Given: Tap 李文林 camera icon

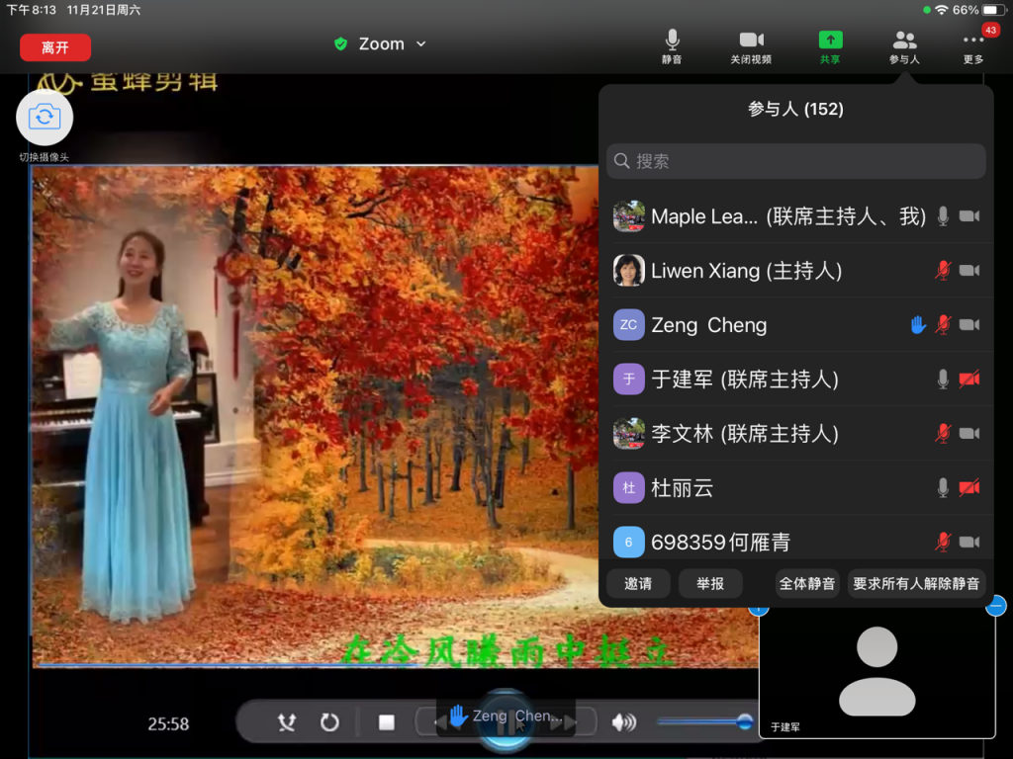Looking at the screenshot, I should pos(969,433).
